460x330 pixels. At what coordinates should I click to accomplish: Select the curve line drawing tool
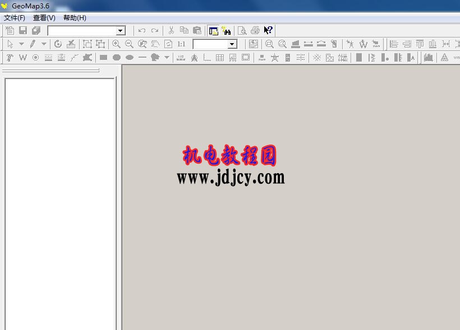pos(74,58)
